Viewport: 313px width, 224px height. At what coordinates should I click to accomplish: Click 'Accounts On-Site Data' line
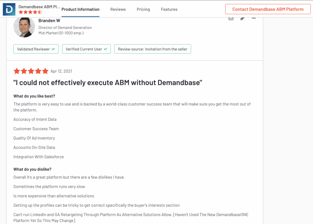point(34,148)
